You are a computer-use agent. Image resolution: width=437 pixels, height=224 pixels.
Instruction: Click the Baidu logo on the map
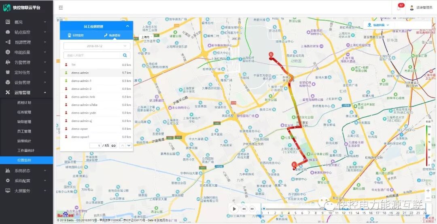point(66,215)
